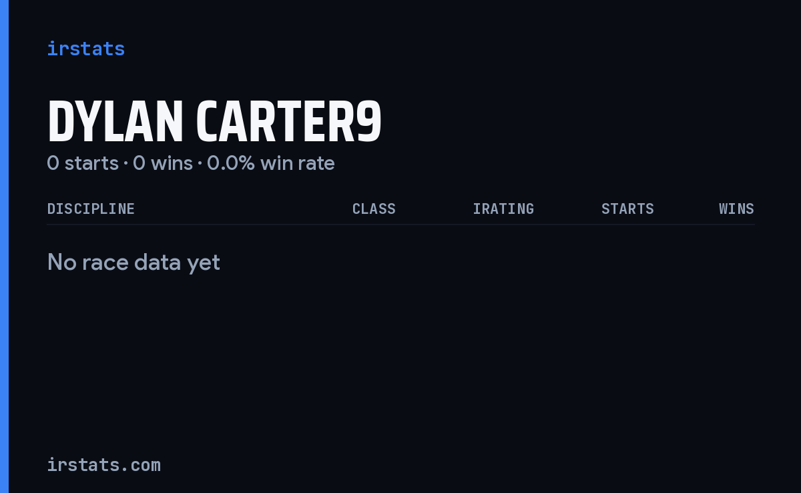Select the "0.0% win rate" stat
Viewport: 801px width, 493px height.
click(271, 163)
